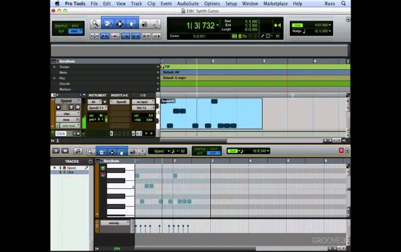
Task: Click the red target button in MIDI editor
Action: coord(341,151)
